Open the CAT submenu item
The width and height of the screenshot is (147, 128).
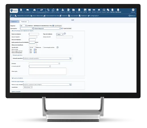pos(12,16)
